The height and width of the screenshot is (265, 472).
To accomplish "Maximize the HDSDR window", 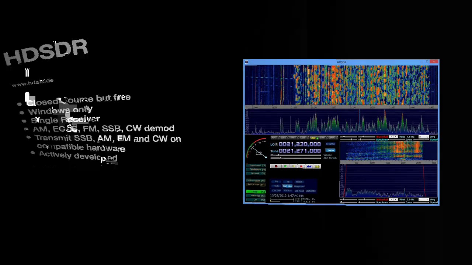I will tap(427, 61).
